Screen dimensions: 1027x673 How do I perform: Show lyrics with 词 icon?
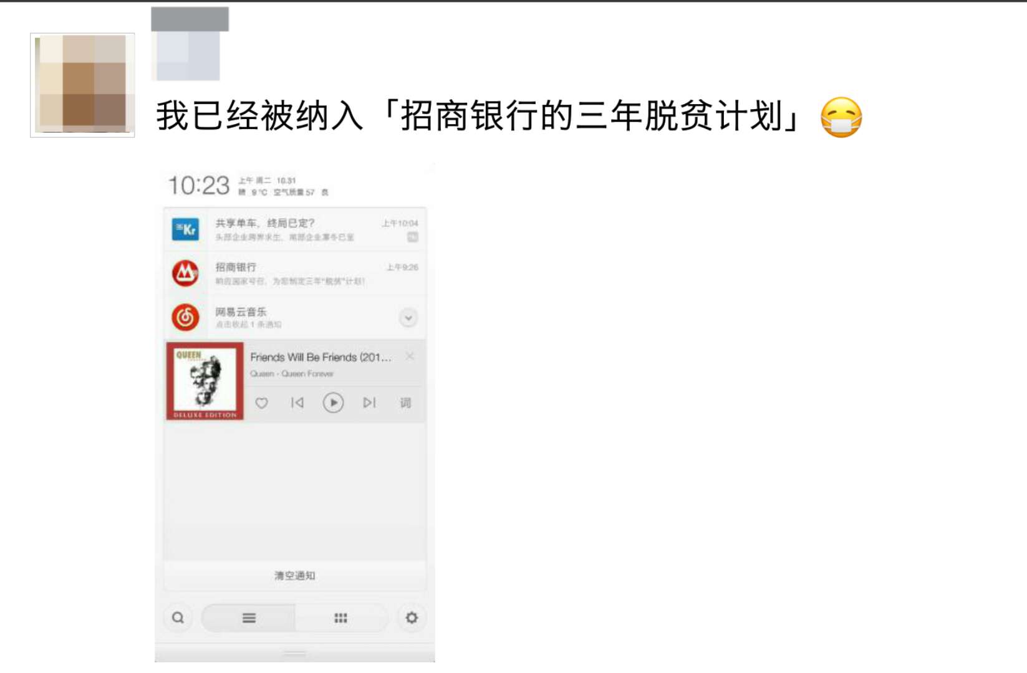pyautogui.click(x=405, y=403)
